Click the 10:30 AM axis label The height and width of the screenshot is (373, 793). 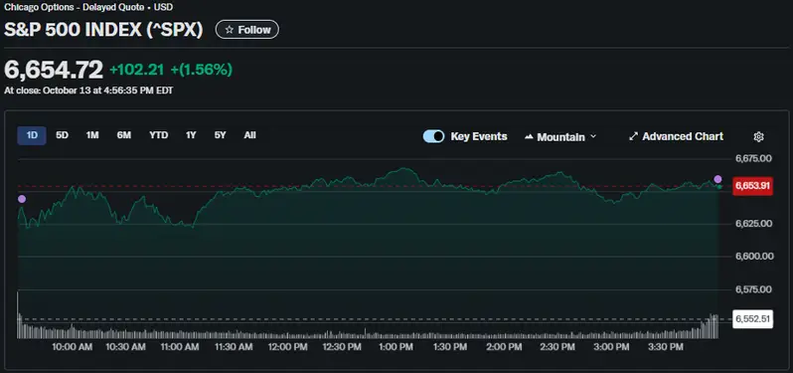pos(125,347)
